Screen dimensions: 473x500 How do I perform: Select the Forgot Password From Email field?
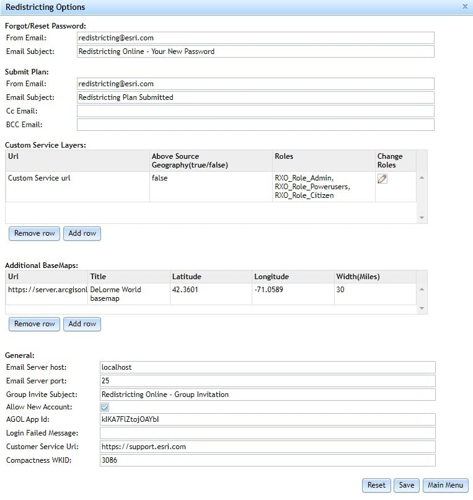point(254,38)
